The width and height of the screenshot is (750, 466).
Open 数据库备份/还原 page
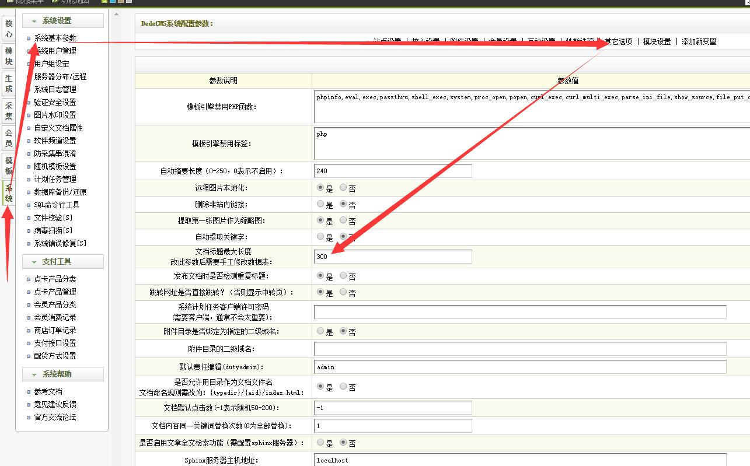point(60,192)
